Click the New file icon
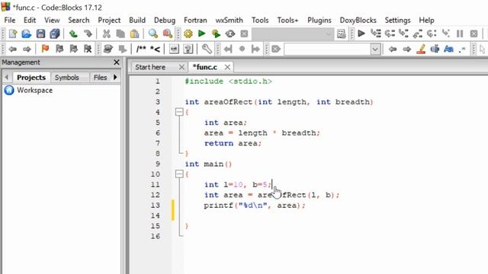 pyautogui.click(x=13, y=33)
